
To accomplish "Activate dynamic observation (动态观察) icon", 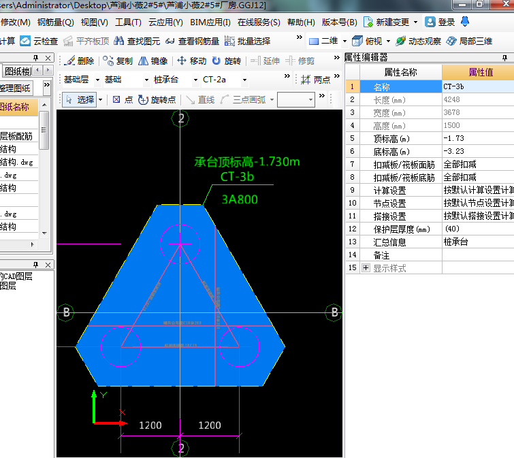I will 400,41.
